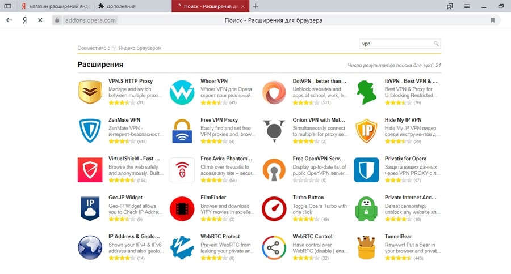The width and height of the screenshot is (511, 274).
Task: Open a new tab with plus
Action: pyautogui.click(x=256, y=6)
